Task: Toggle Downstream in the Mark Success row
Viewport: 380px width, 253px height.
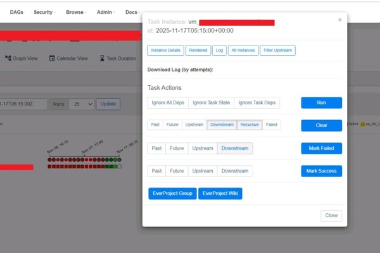Action: click(x=235, y=171)
